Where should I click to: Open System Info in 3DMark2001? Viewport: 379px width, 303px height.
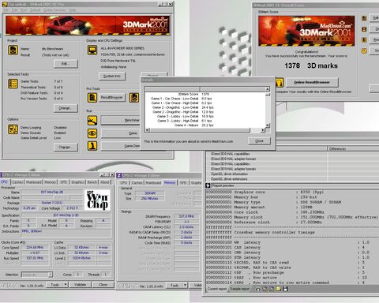(112, 77)
